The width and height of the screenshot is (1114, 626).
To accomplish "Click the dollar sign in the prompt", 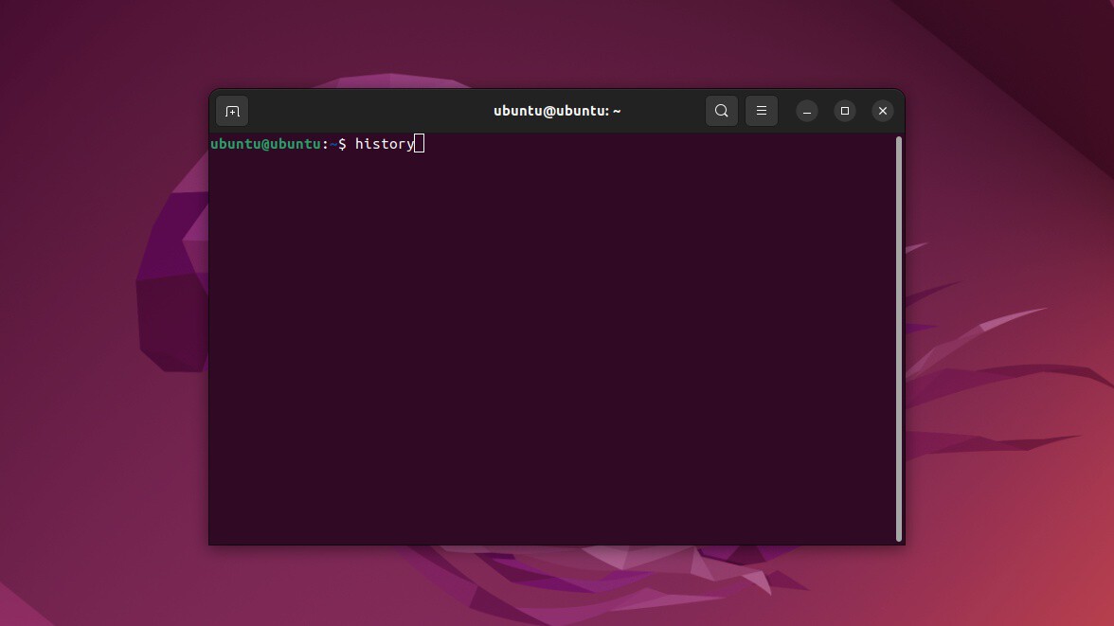I will click(343, 144).
